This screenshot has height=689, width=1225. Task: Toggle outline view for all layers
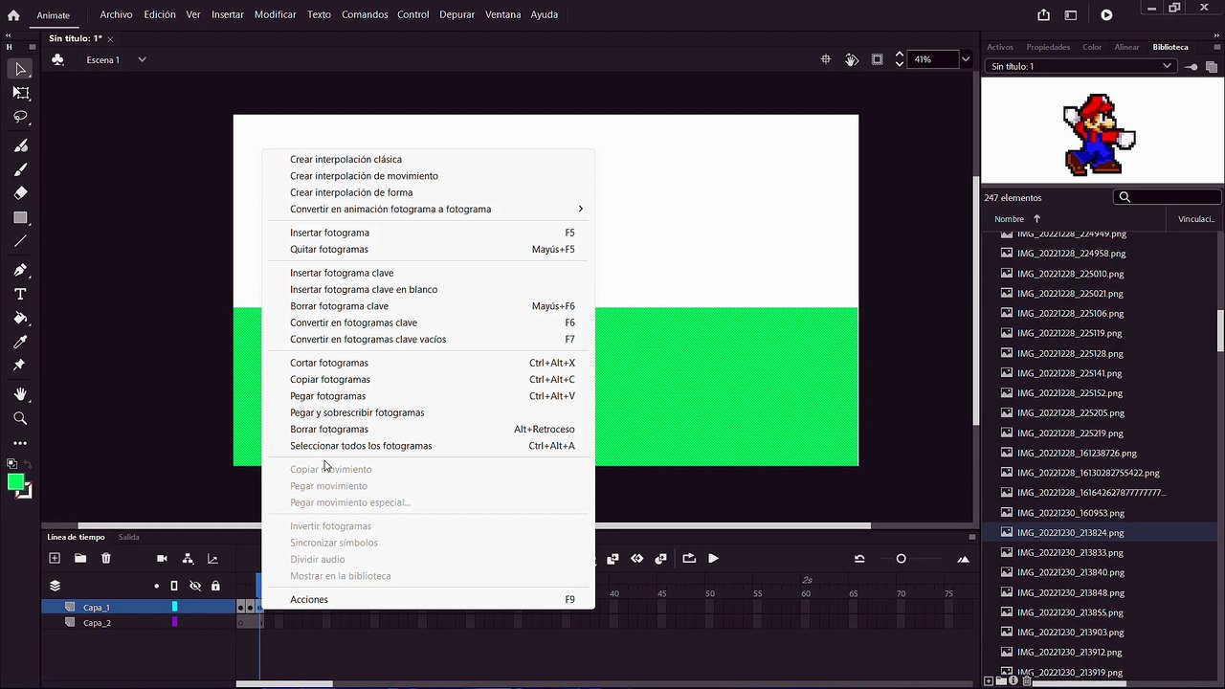[174, 586]
